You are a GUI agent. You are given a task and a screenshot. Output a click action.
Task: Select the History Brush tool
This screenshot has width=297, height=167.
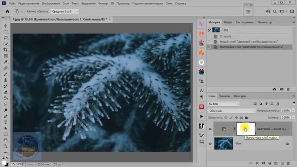pyautogui.click(x=6, y=86)
